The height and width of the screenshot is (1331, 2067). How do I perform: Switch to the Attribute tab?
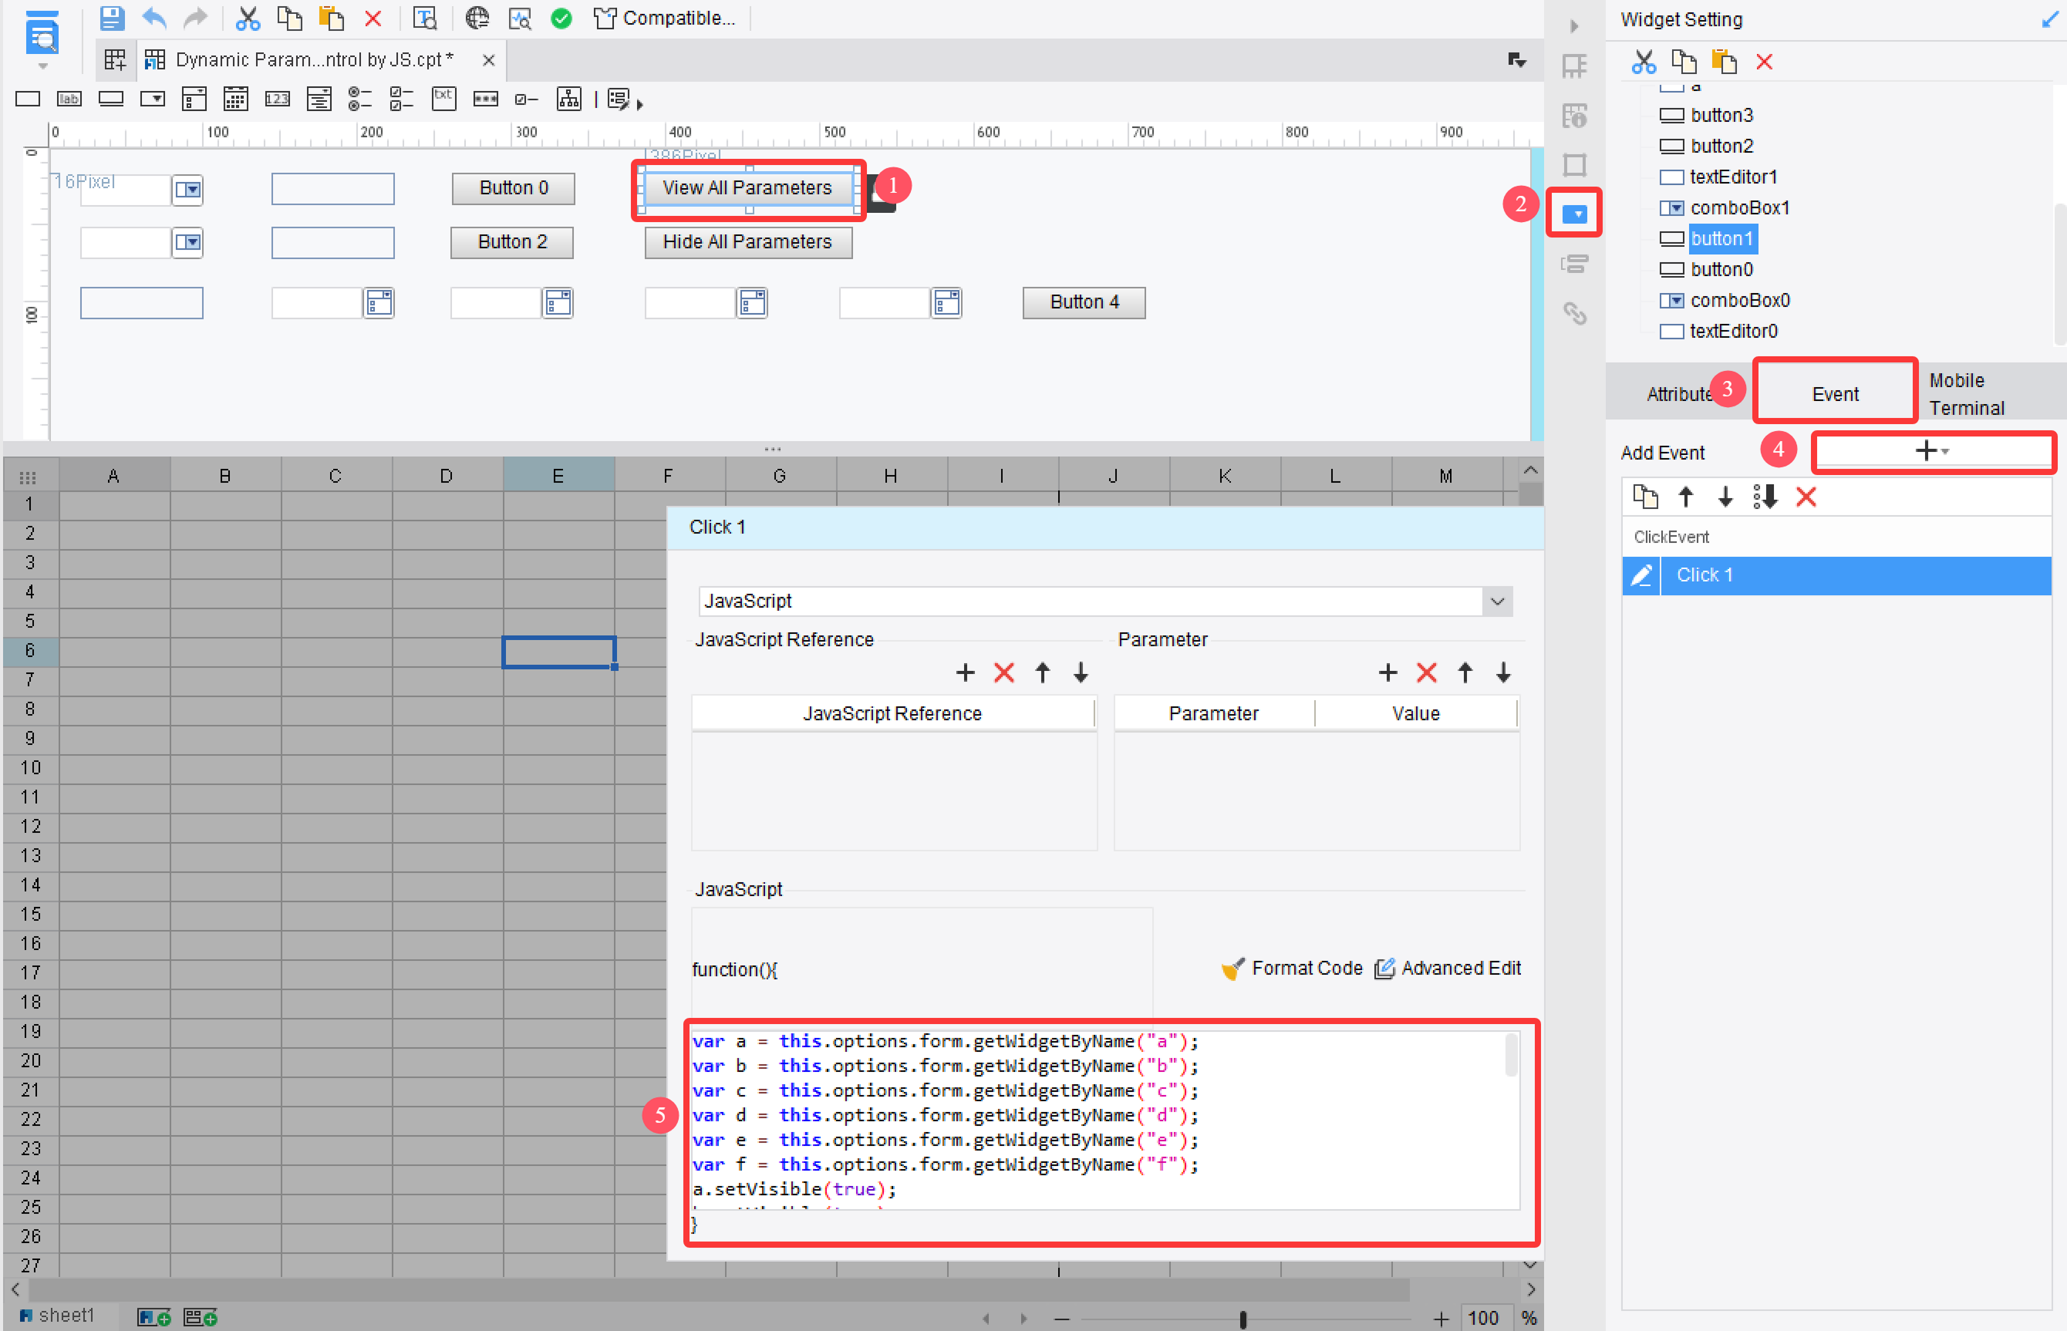(1679, 394)
